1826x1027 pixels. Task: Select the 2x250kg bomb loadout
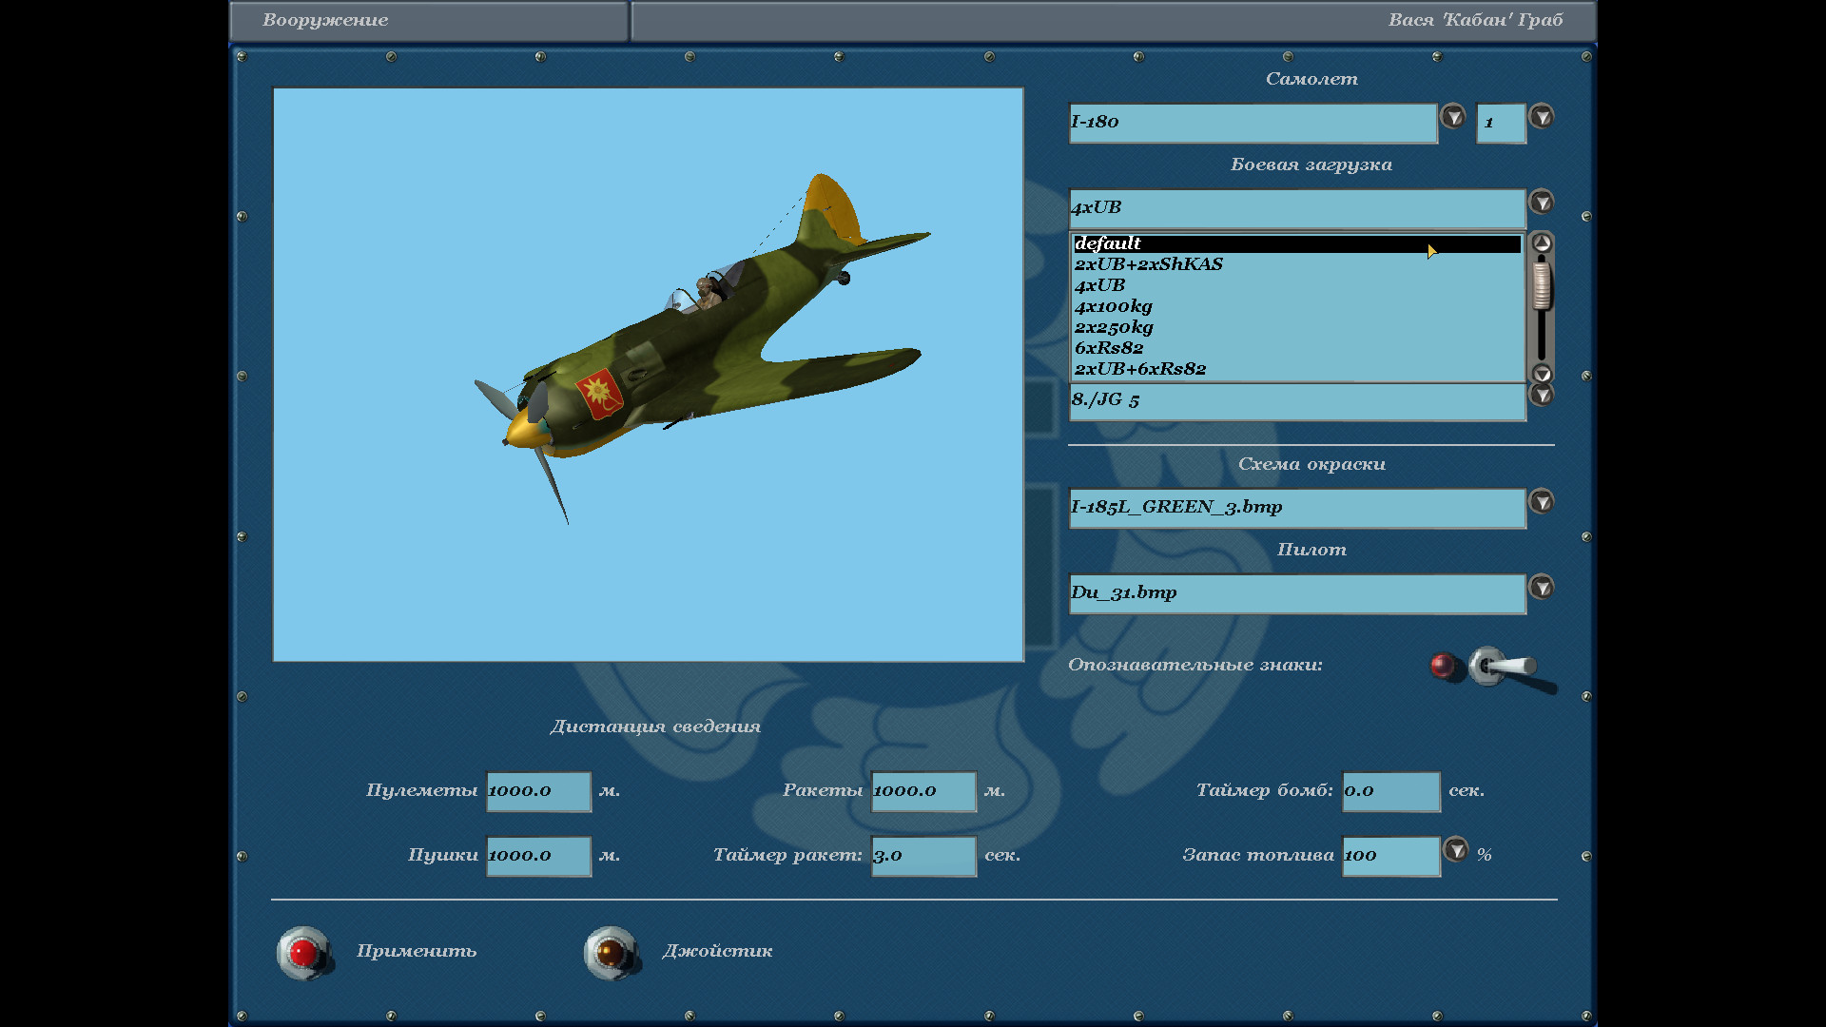point(1114,327)
